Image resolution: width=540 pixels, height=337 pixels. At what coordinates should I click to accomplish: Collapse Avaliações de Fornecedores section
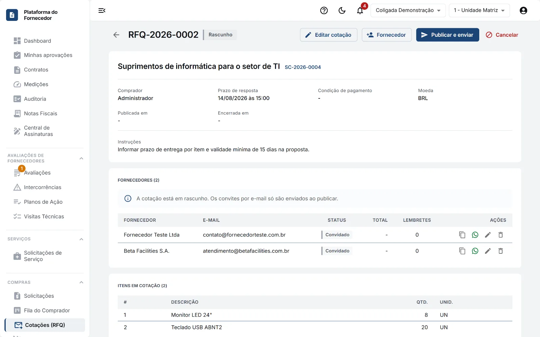click(81, 158)
